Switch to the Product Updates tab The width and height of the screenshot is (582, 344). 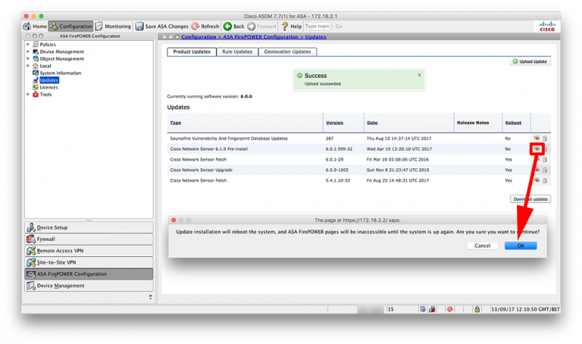(192, 52)
